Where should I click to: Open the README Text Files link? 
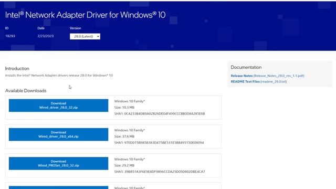click(x=259, y=81)
